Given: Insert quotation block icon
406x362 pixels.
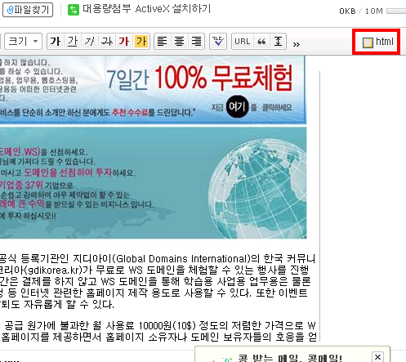Looking at the screenshot, I should point(261,42).
